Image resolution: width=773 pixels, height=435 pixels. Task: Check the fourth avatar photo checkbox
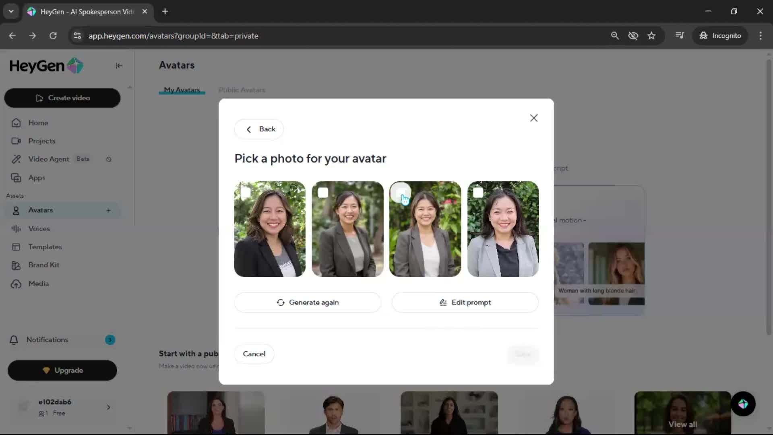478,193
